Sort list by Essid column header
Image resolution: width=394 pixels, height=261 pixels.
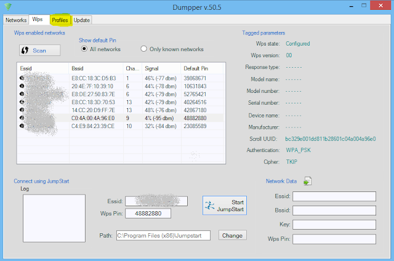(43, 68)
